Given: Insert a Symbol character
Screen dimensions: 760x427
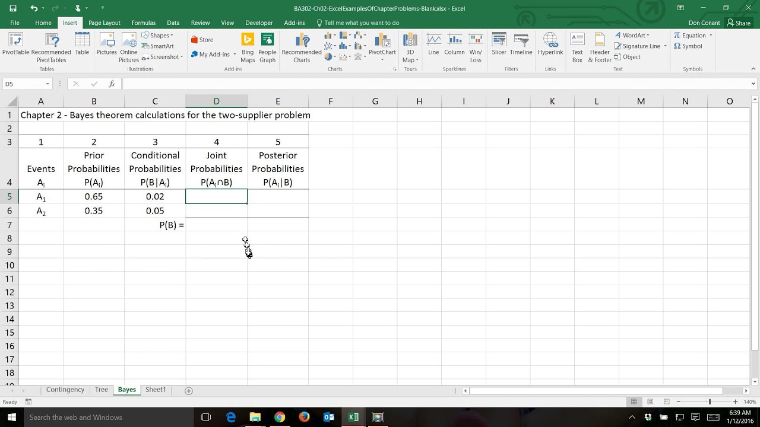Looking at the screenshot, I should pyautogui.click(x=688, y=46).
